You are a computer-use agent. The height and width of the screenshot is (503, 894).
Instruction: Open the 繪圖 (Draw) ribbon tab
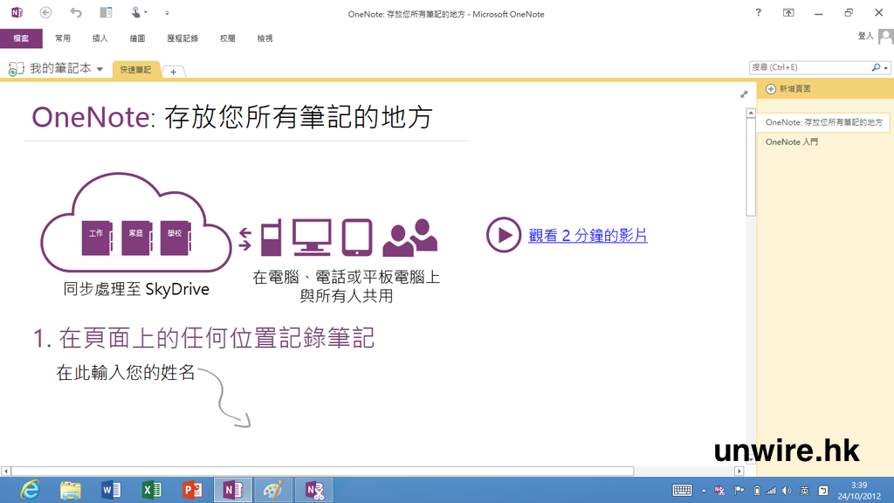(137, 38)
